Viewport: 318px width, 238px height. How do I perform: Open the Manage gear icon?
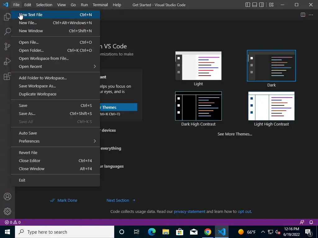[x=7, y=211]
